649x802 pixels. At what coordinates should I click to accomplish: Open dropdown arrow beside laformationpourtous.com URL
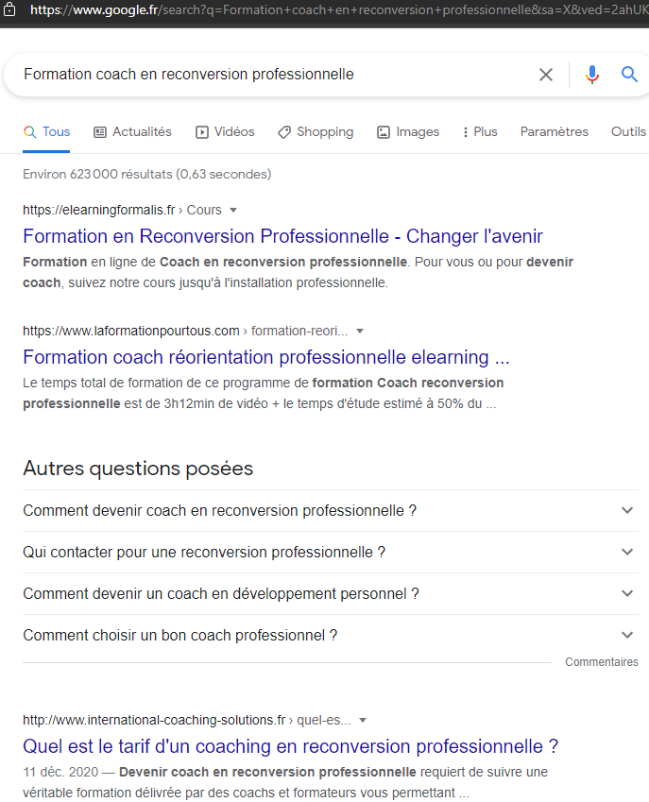click(x=360, y=331)
